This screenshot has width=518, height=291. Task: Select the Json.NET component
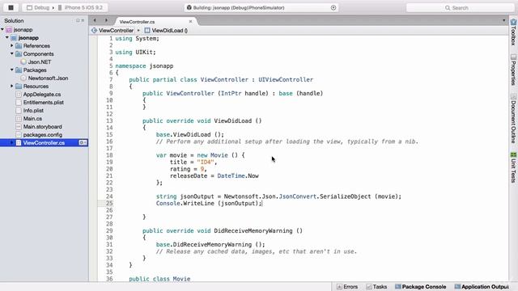click(x=40, y=62)
